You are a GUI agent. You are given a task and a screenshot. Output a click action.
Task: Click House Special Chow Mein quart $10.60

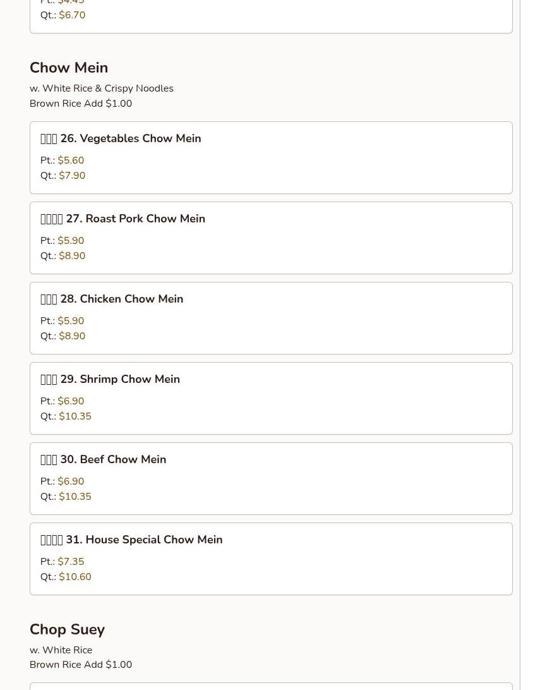pos(75,577)
